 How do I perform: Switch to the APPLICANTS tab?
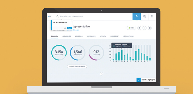point(67,36)
